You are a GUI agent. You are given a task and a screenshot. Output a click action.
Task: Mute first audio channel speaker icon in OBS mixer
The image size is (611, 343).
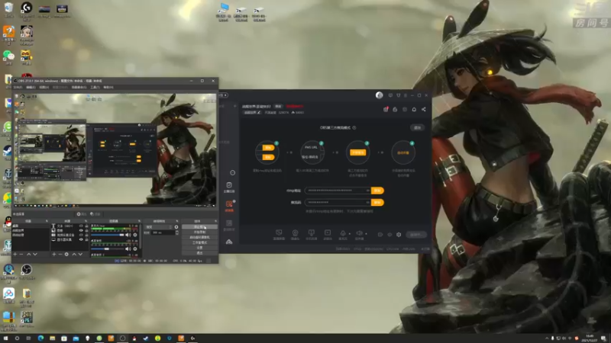pyautogui.click(x=128, y=235)
